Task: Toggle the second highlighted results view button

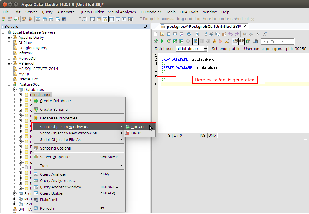Action: [241, 41]
